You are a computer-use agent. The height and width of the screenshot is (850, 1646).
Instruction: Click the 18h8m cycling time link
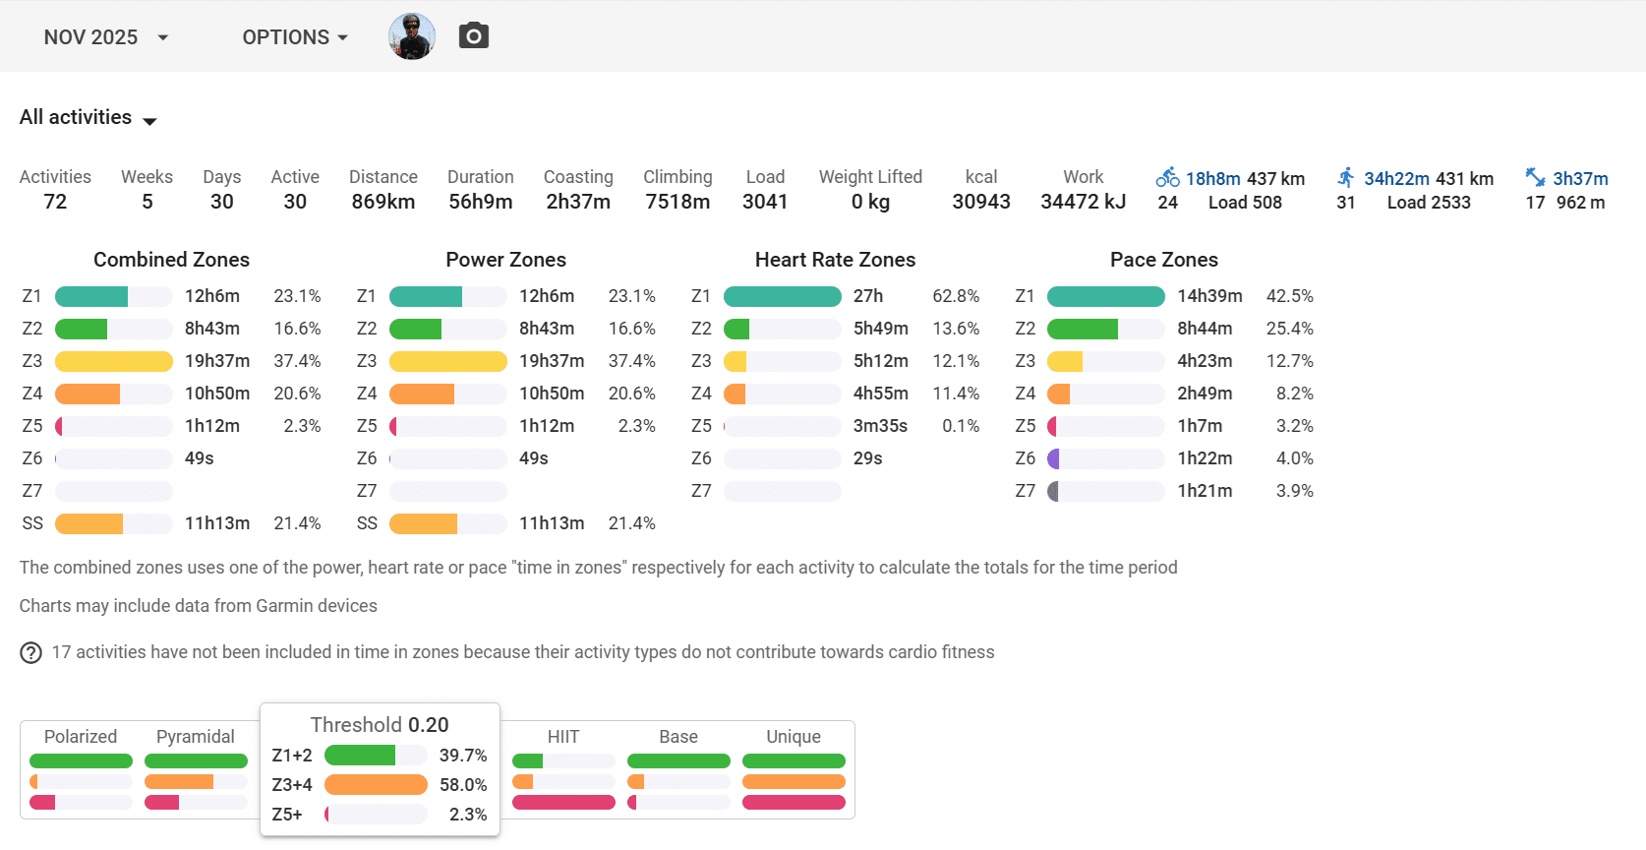pyautogui.click(x=1212, y=179)
